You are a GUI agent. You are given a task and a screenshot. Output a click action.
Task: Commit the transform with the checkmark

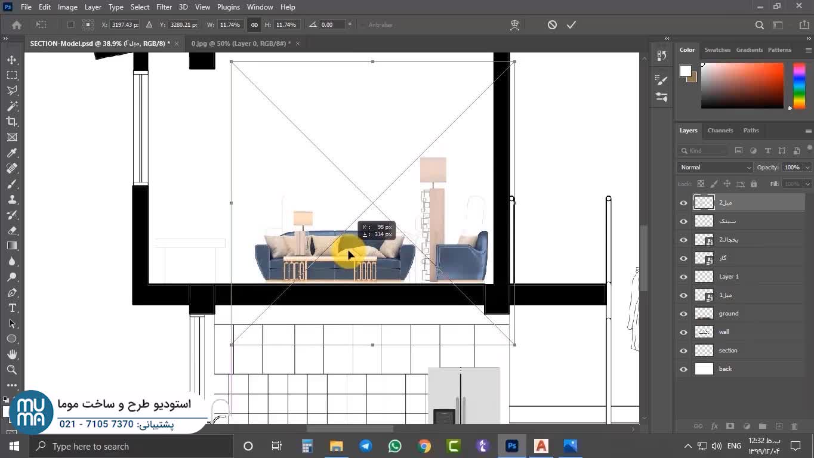click(x=571, y=25)
